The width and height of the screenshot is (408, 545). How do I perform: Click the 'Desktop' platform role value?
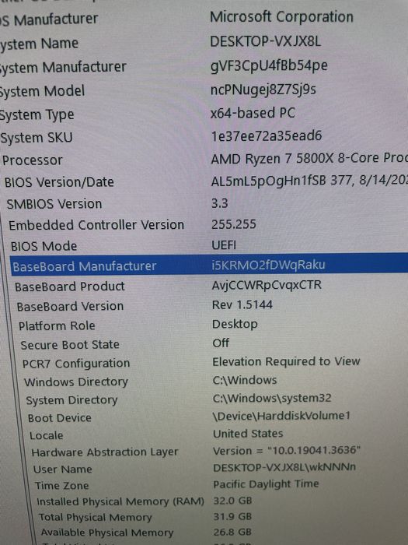pos(235,325)
